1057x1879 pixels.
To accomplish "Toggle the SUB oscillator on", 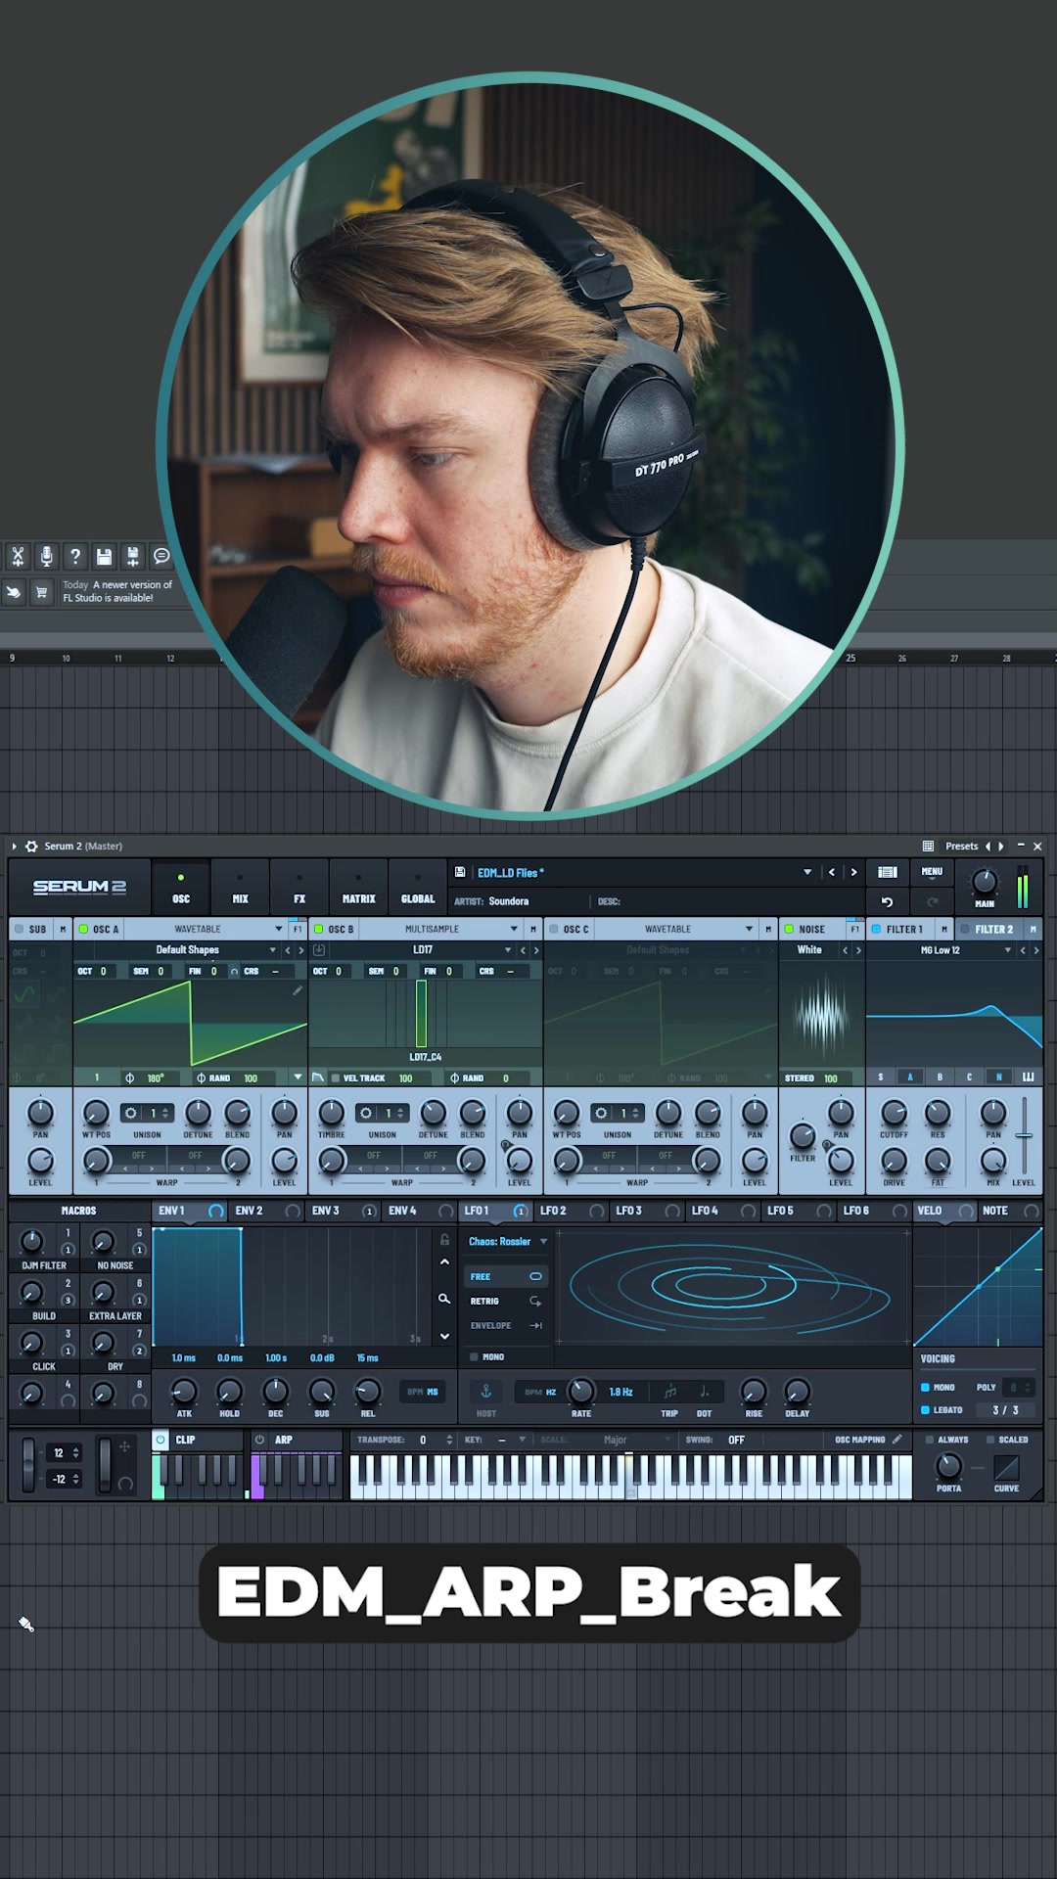I will tap(19, 929).
